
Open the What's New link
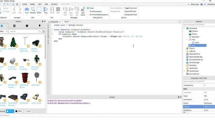point(195,4)
